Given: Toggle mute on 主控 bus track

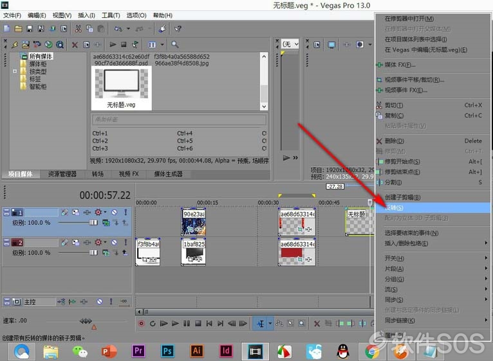Looking at the screenshot, I should [x=99, y=302].
